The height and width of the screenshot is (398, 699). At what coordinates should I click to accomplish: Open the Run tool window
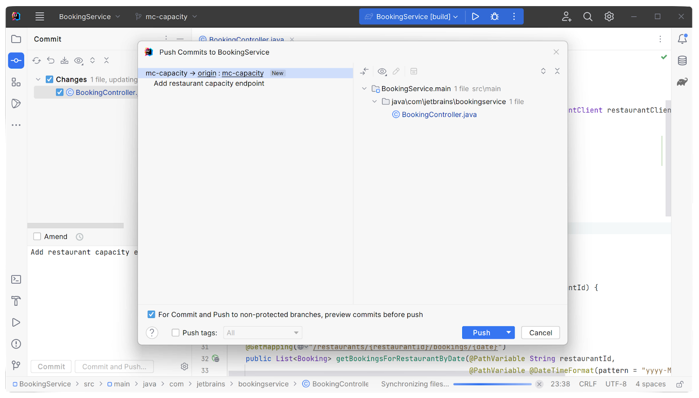[16, 322]
